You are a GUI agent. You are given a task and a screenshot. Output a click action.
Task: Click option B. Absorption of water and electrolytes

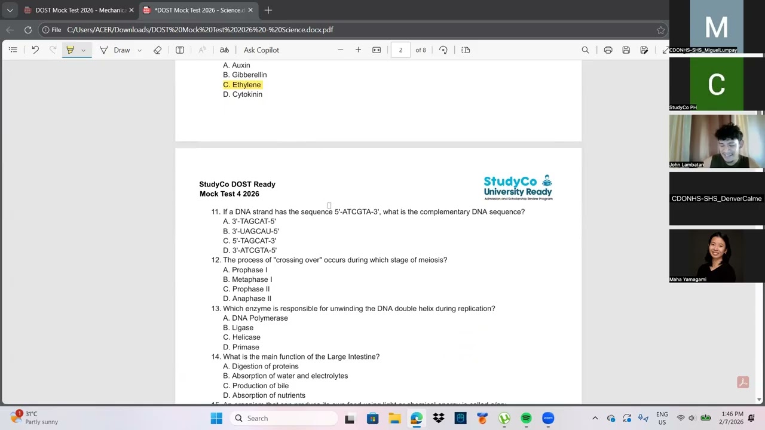click(285, 376)
